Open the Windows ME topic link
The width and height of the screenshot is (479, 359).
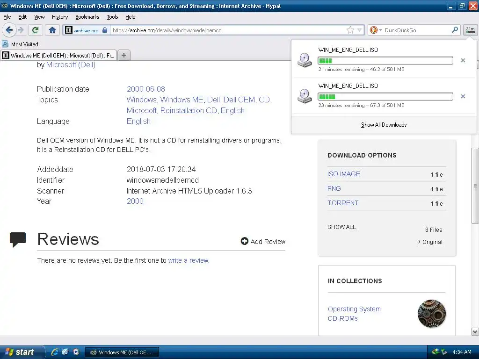182,100
